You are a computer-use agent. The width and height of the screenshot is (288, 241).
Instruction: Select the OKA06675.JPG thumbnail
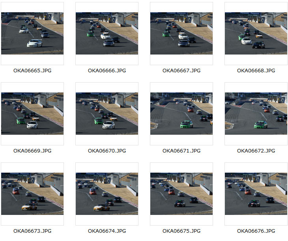[x=181, y=194]
